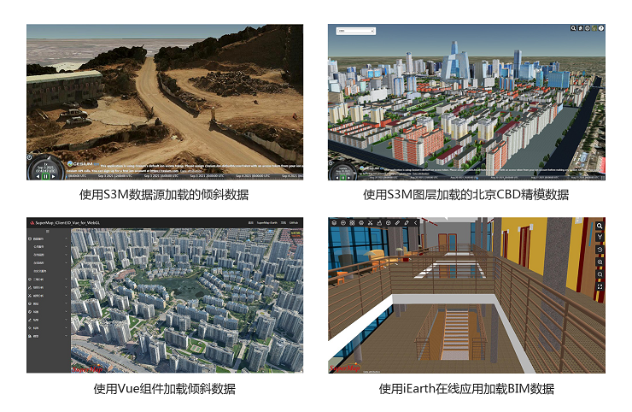Select the ruler measure tool in iEarth toolbar
Viewport: 632px width, 412px height.
pos(397,223)
